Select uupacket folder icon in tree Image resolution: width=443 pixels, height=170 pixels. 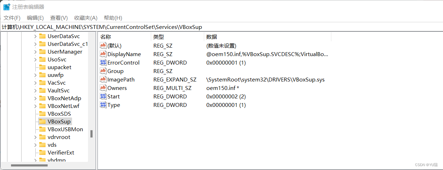42,67
